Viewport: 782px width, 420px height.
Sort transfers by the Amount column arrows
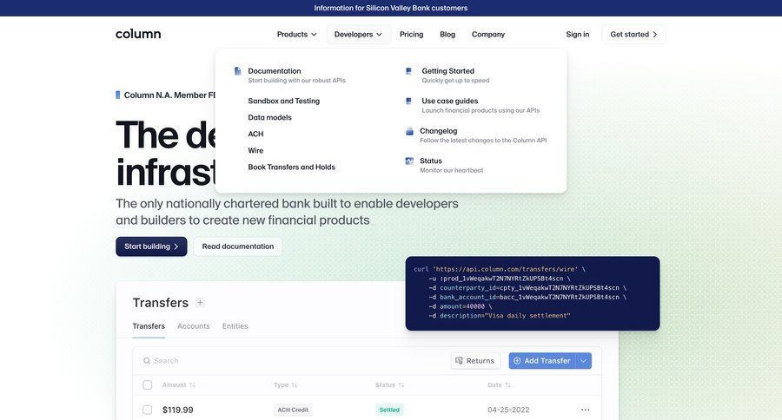coord(192,385)
